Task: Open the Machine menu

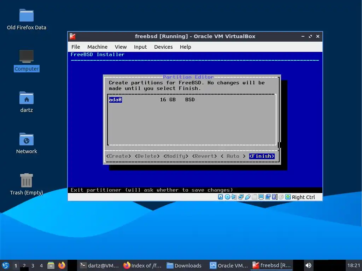Action: (98, 47)
